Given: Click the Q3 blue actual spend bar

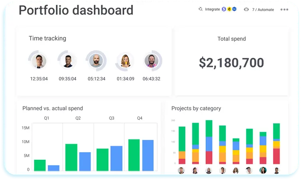Looking at the screenshot, I should [117, 158].
